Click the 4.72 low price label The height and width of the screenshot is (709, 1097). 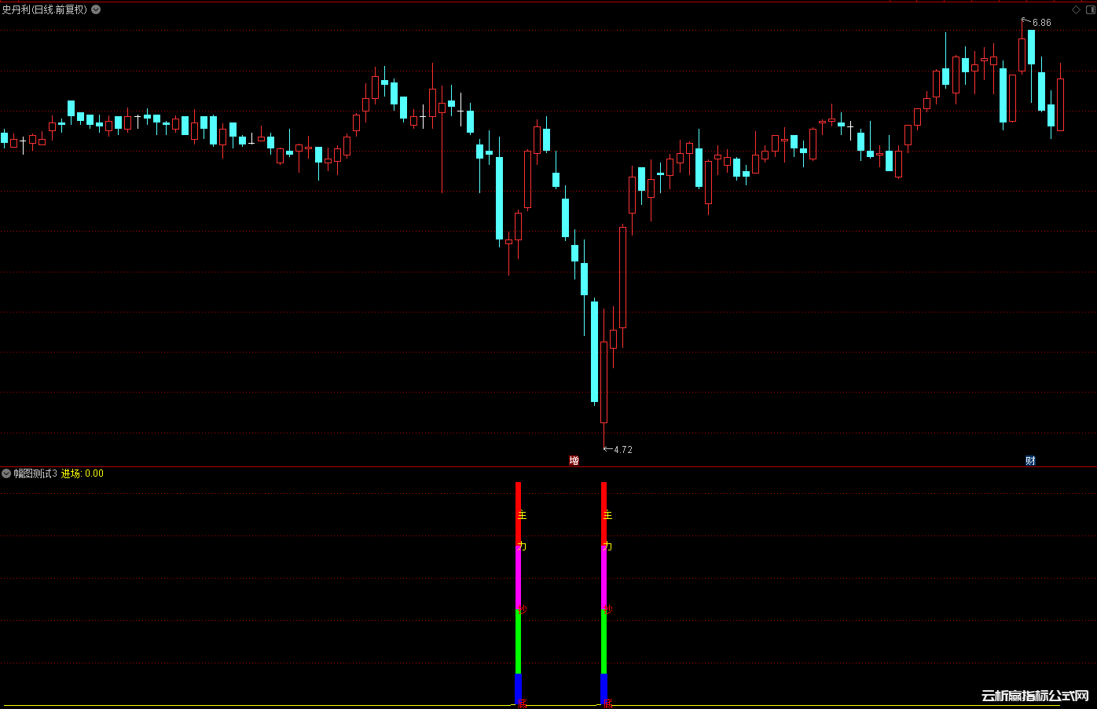(622, 450)
